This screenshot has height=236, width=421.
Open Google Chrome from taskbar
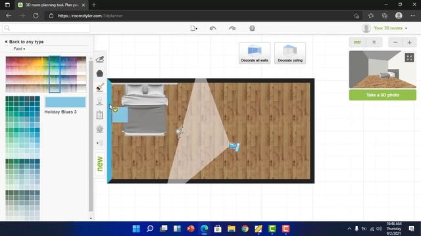(x=245, y=229)
